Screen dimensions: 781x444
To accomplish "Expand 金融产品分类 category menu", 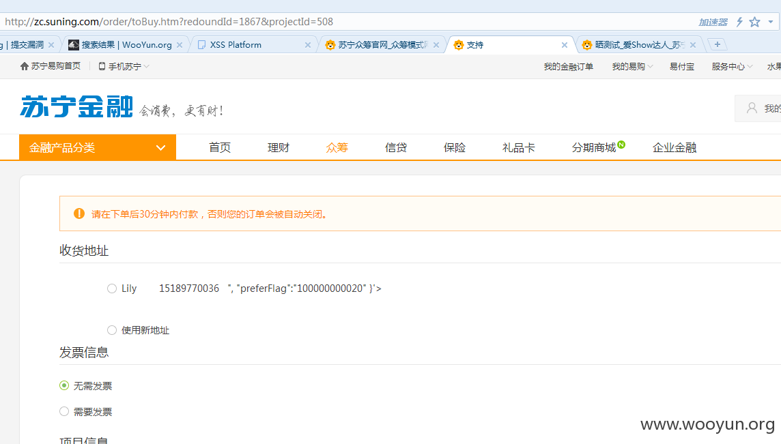I will click(98, 147).
